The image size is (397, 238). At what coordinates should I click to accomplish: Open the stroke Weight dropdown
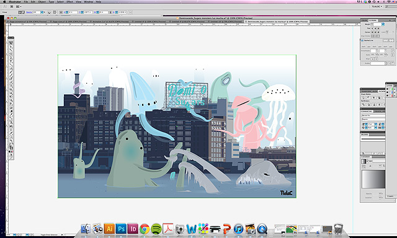[x=383, y=24]
